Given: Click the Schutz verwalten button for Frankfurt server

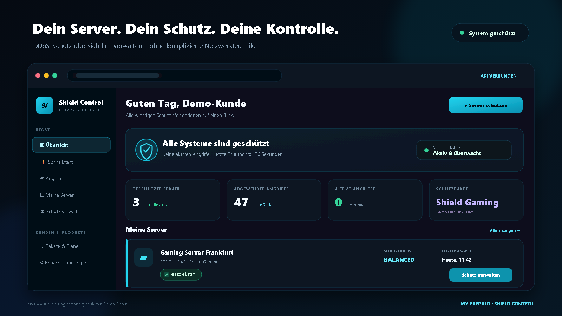Looking at the screenshot, I should coord(481,275).
